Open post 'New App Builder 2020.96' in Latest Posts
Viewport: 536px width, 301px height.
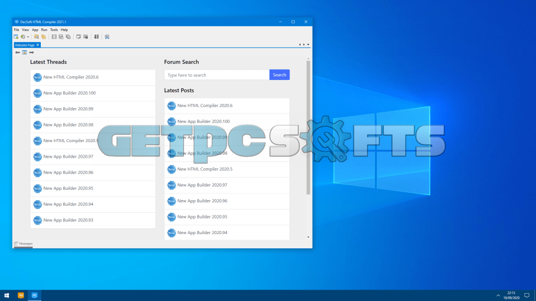pos(227,201)
